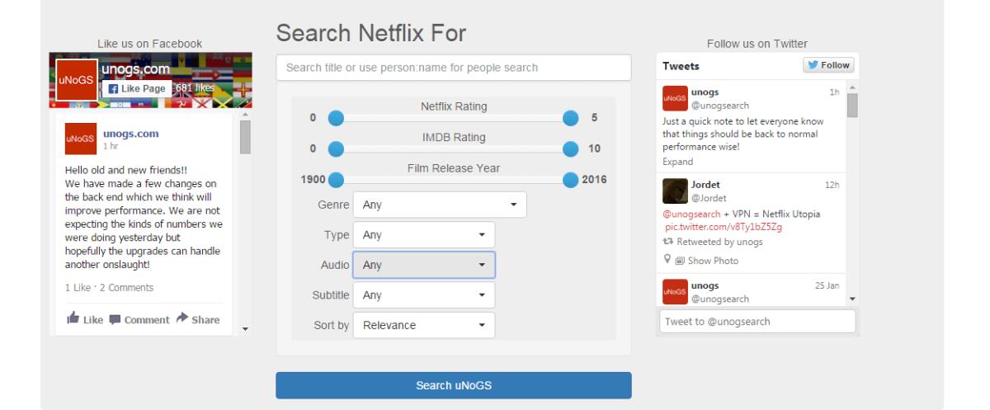Click the Facebook widget scroll down arrow
Screen dimensions: 990x410
click(245, 329)
